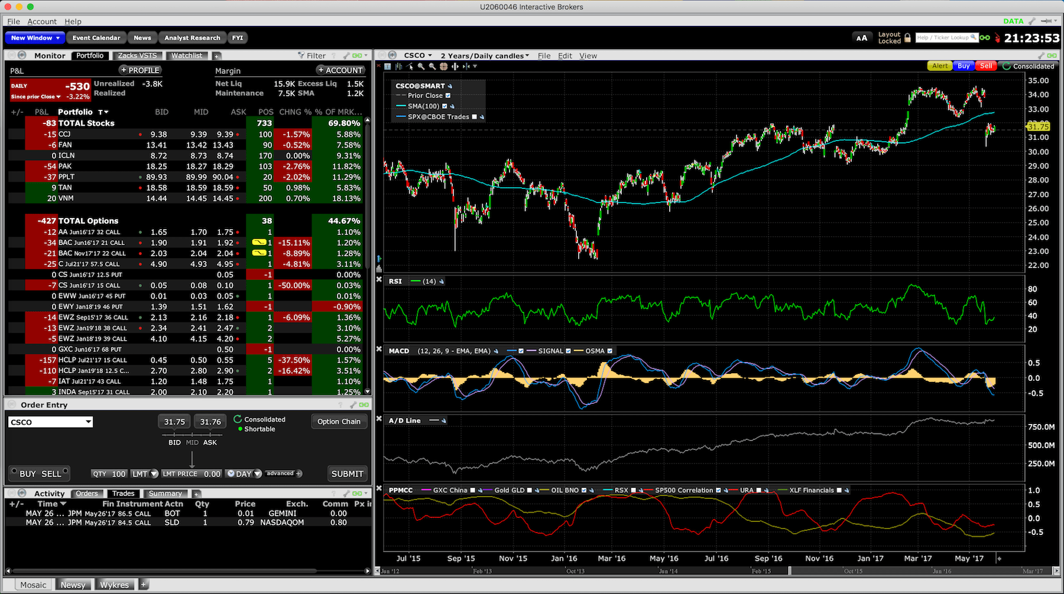Open the CSCO symbol dropdown in Order Entry

tap(88, 422)
